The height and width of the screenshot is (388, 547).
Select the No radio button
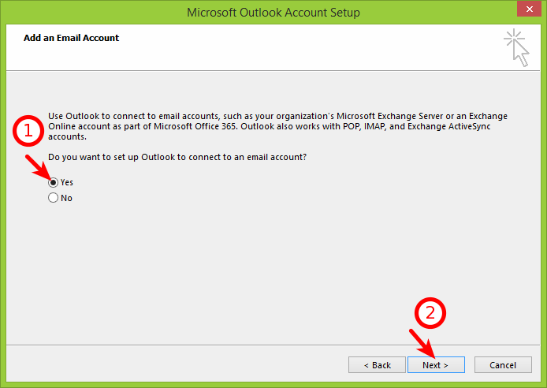pyautogui.click(x=53, y=198)
